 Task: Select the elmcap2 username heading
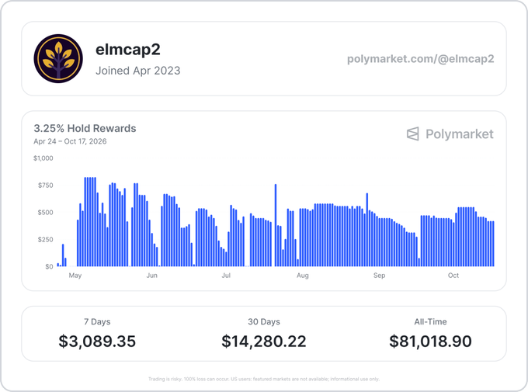(128, 50)
